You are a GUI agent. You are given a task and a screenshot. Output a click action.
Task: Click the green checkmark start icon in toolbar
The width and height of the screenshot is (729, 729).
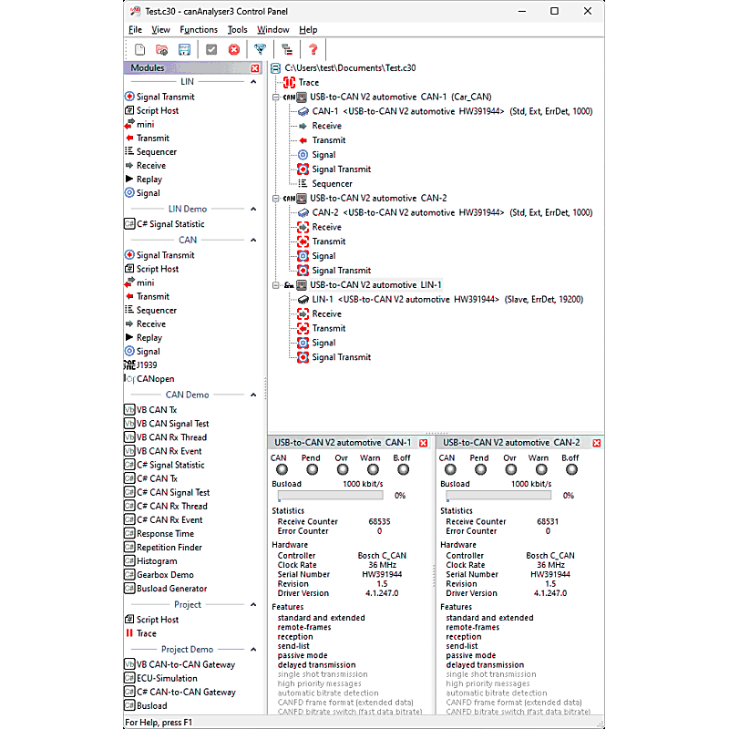(211, 49)
